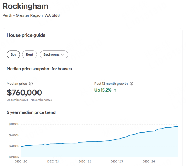This screenshot has height=166, width=186.
Task: Click the Up 15.2% growth text
Action: pyautogui.click(x=103, y=90)
